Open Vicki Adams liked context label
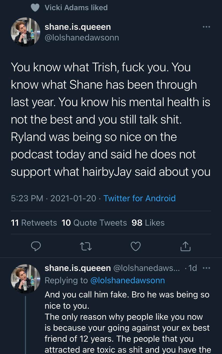Viewport: 222px width, 354px height. pos(76,8)
